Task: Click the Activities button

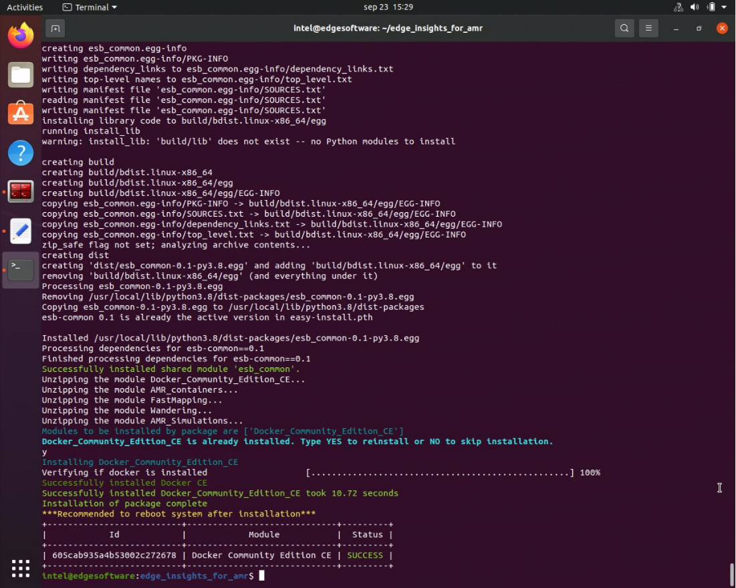Action: [25, 7]
